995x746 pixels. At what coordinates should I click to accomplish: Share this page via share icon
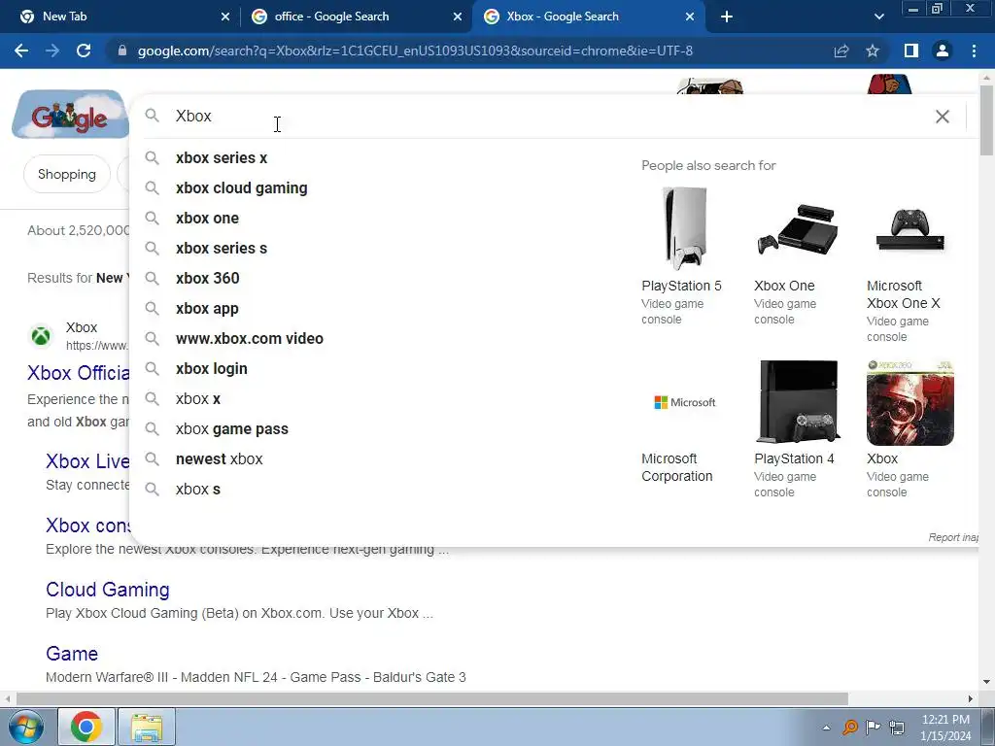click(x=841, y=51)
